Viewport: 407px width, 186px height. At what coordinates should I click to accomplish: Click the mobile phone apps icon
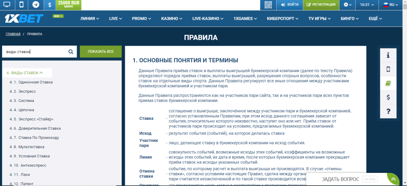coord(21,5)
